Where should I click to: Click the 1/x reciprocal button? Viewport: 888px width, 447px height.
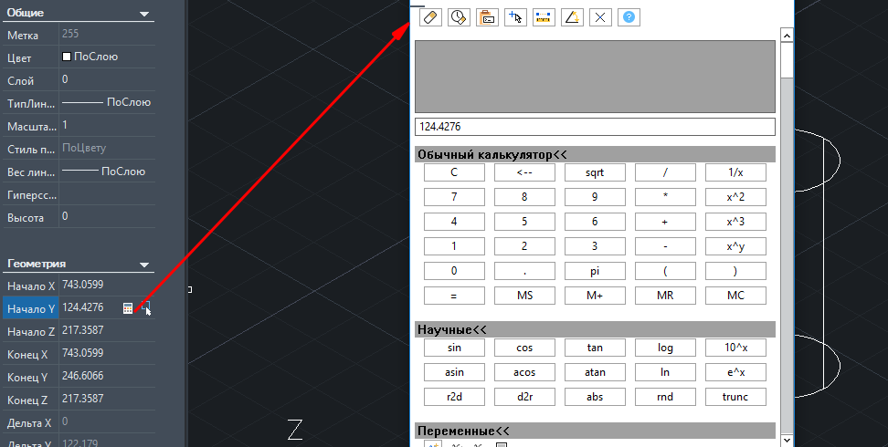point(735,172)
